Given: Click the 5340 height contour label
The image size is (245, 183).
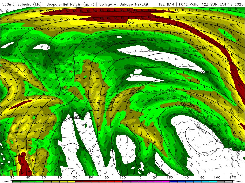Looking at the screenshot, I should click(130, 23).
